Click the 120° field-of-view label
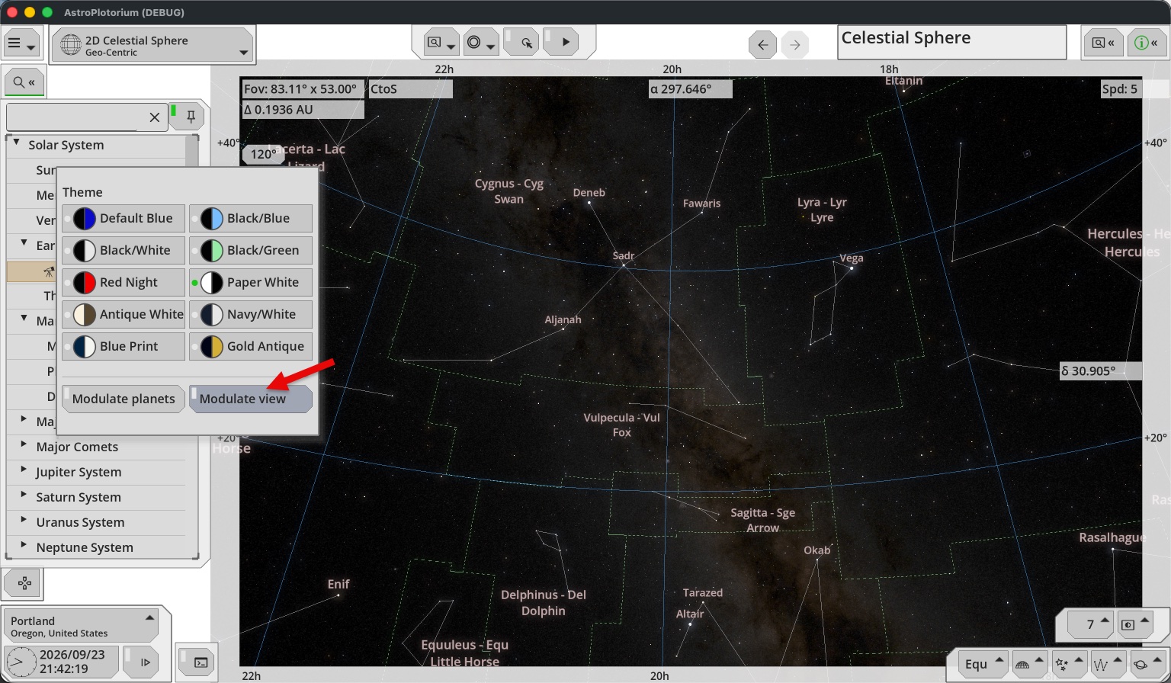Viewport: 1171px width, 683px height. pos(263,154)
